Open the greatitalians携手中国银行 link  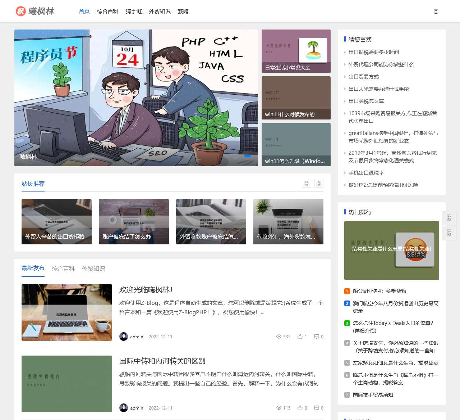coord(394,137)
